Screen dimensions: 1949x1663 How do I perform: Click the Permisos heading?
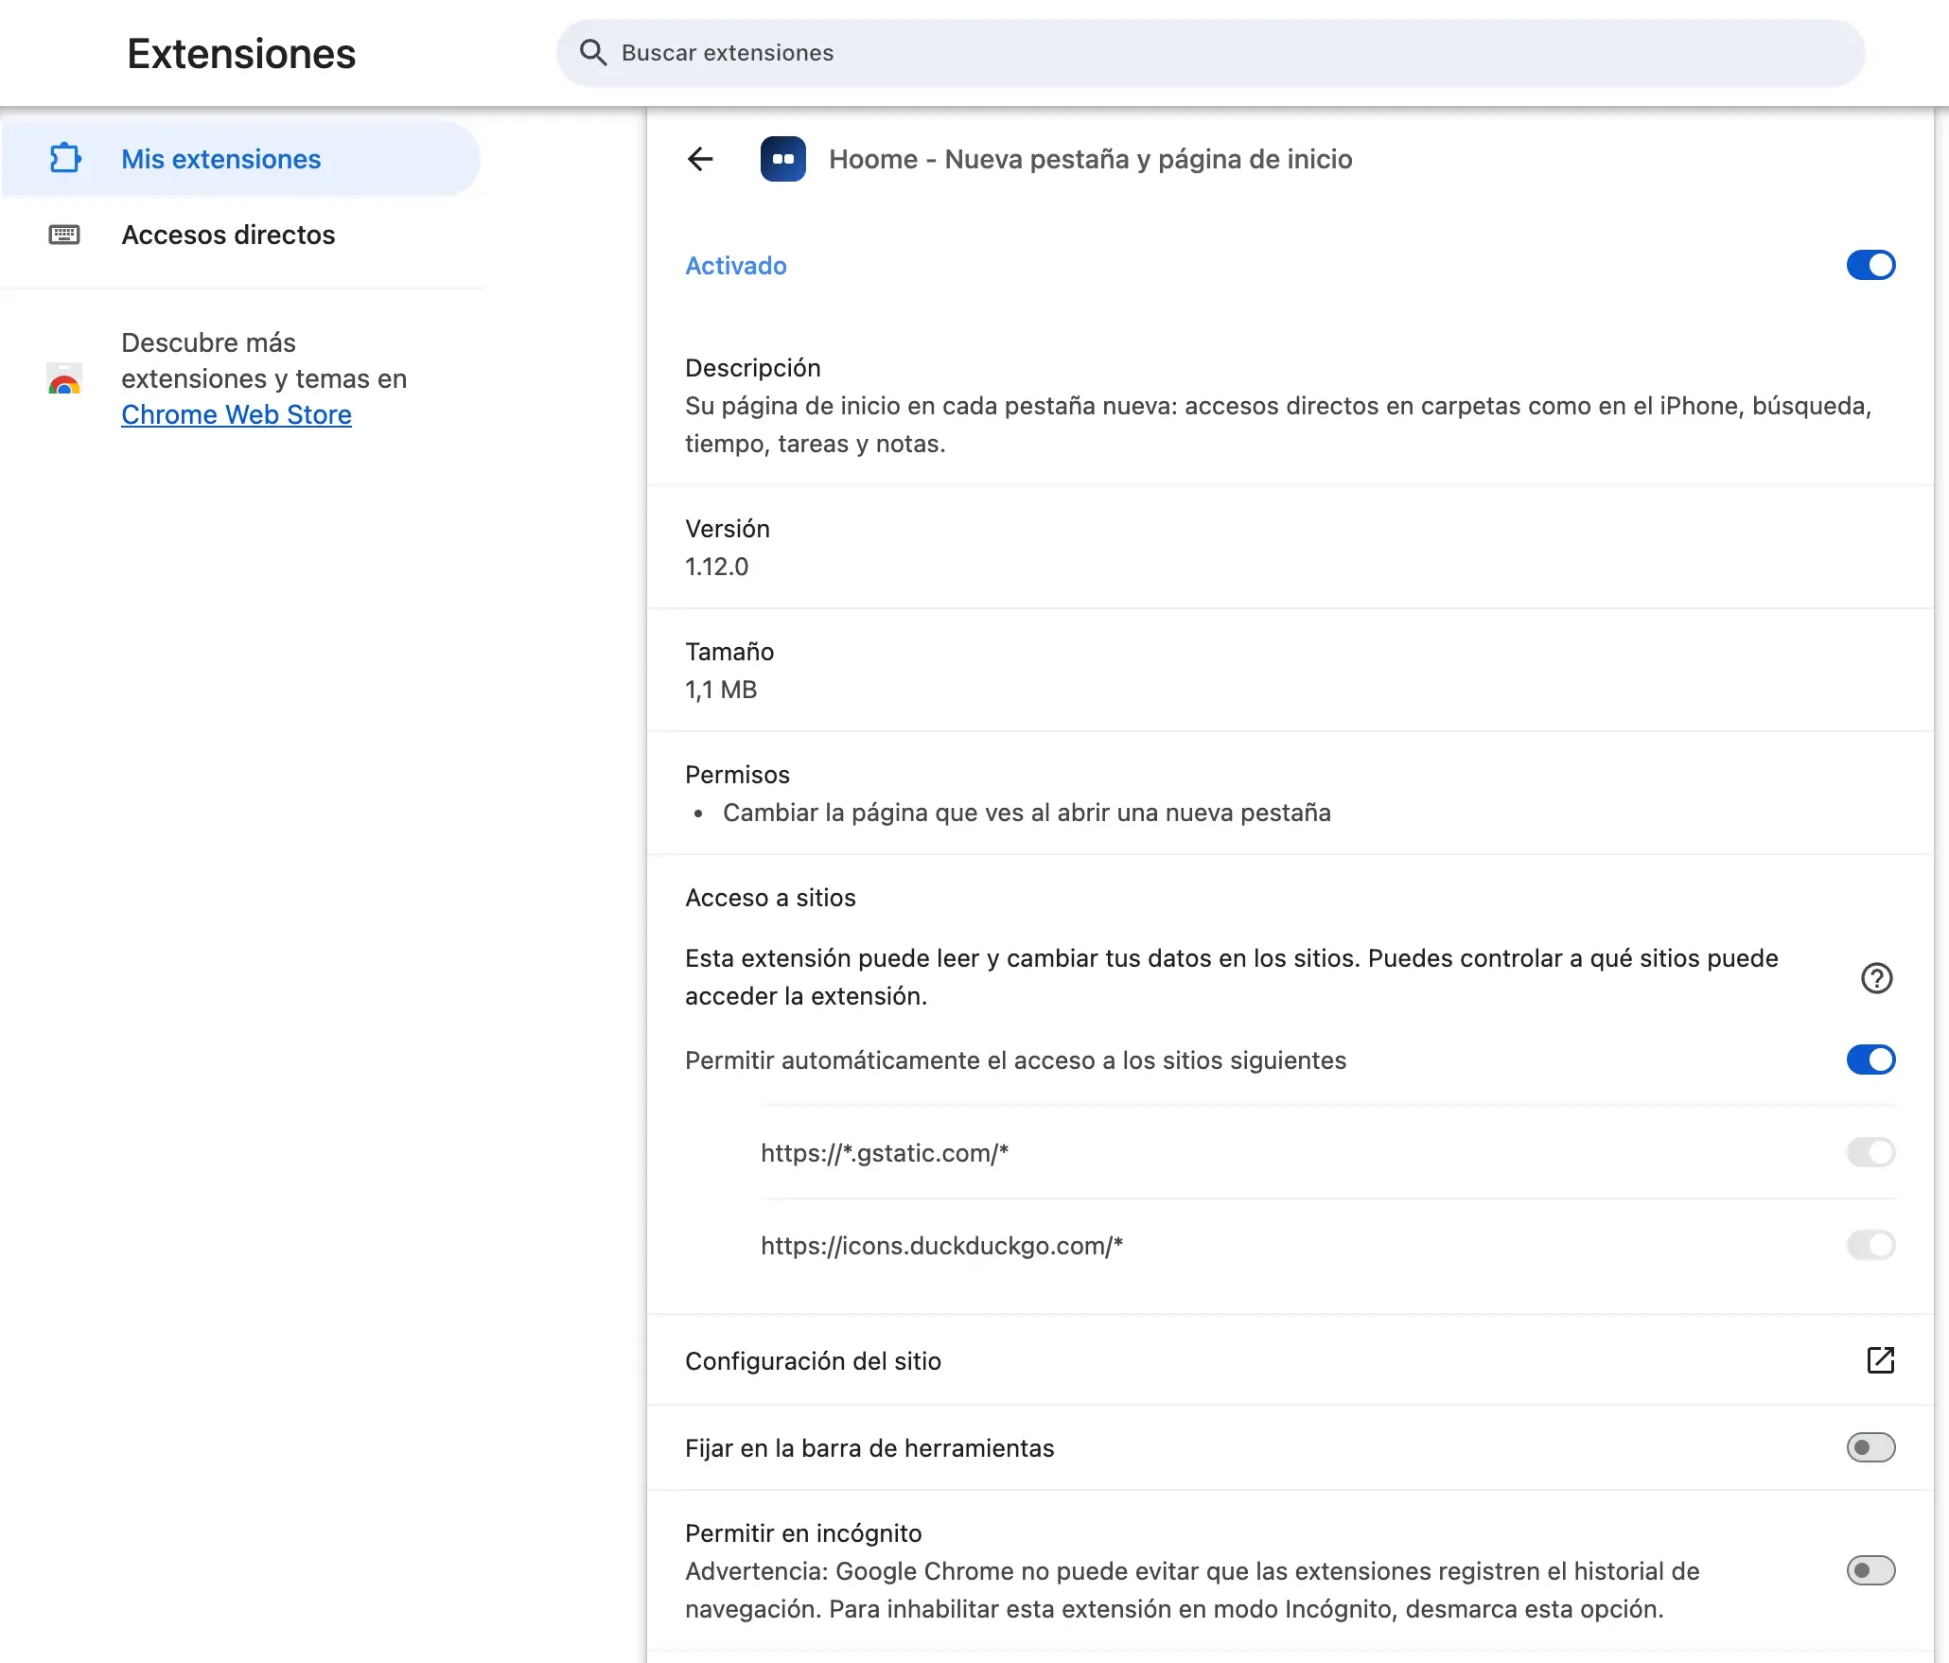(x=737, y=775)
